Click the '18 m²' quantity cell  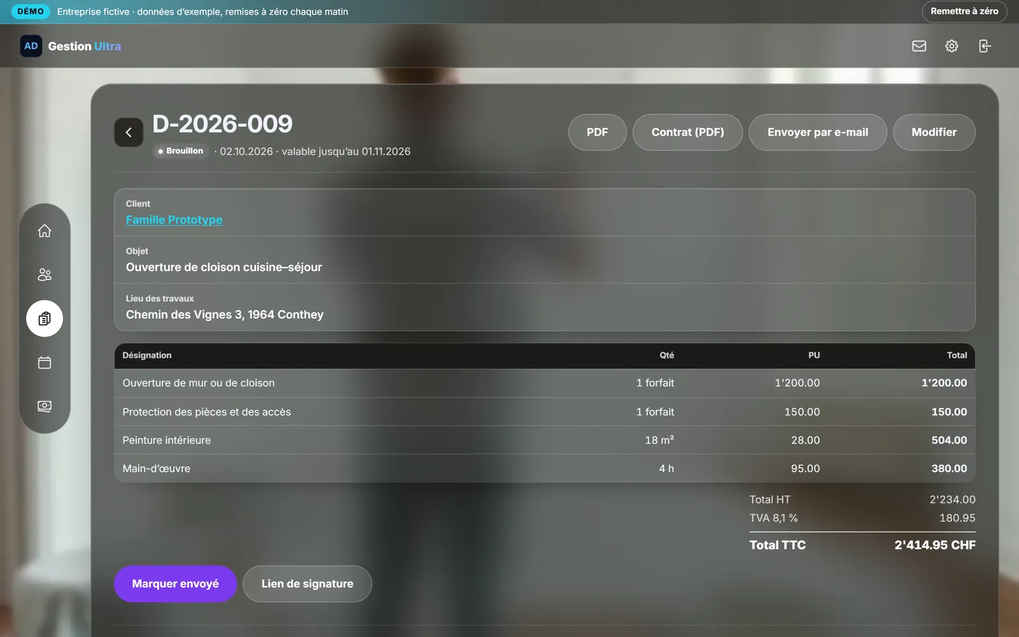point(659,440)
